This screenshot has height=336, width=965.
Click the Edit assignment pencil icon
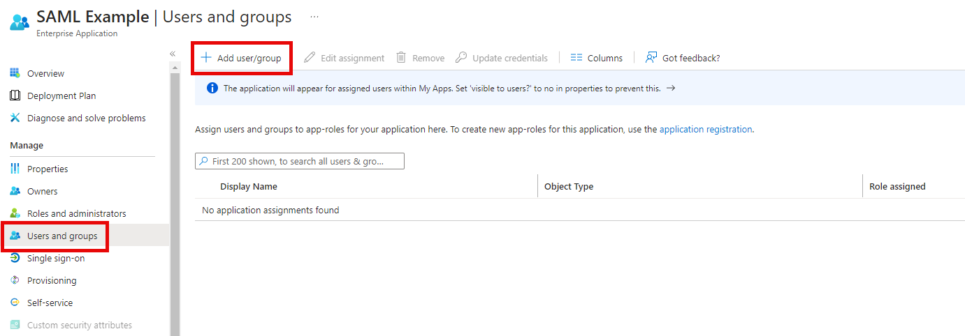(x=310, y=58)
